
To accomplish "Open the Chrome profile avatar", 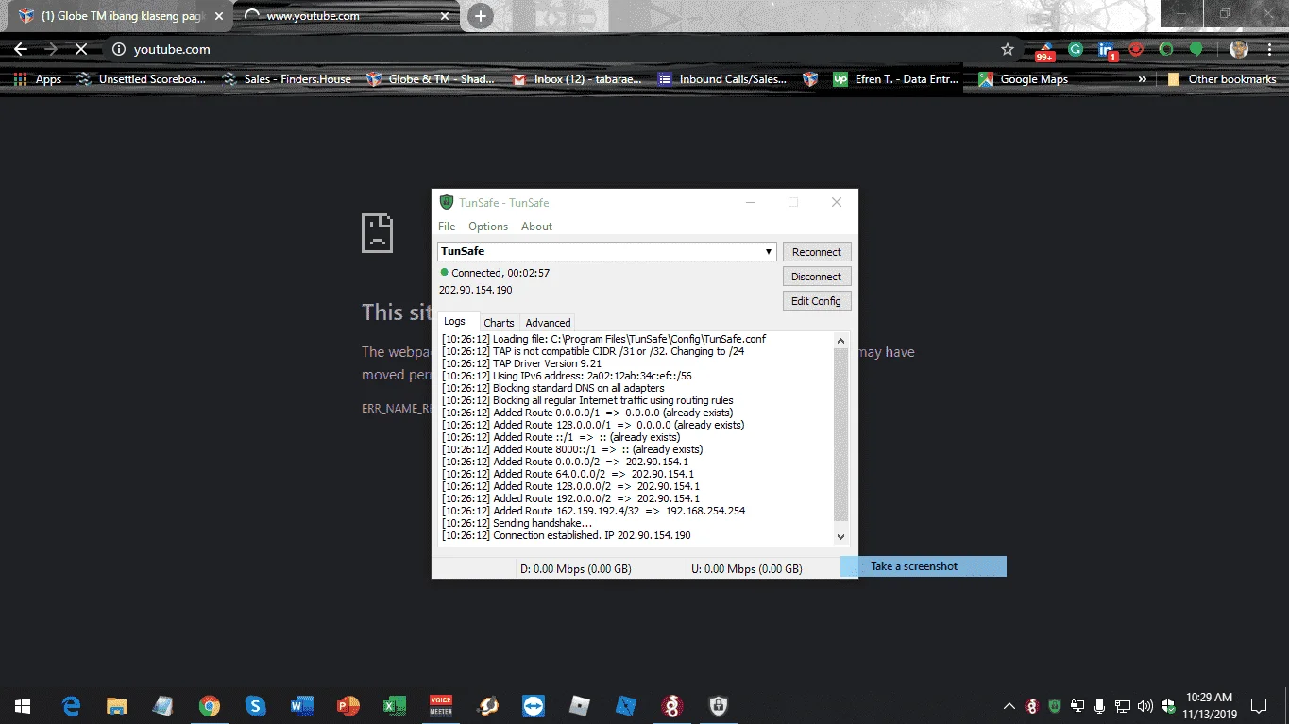I will 1238,49.
